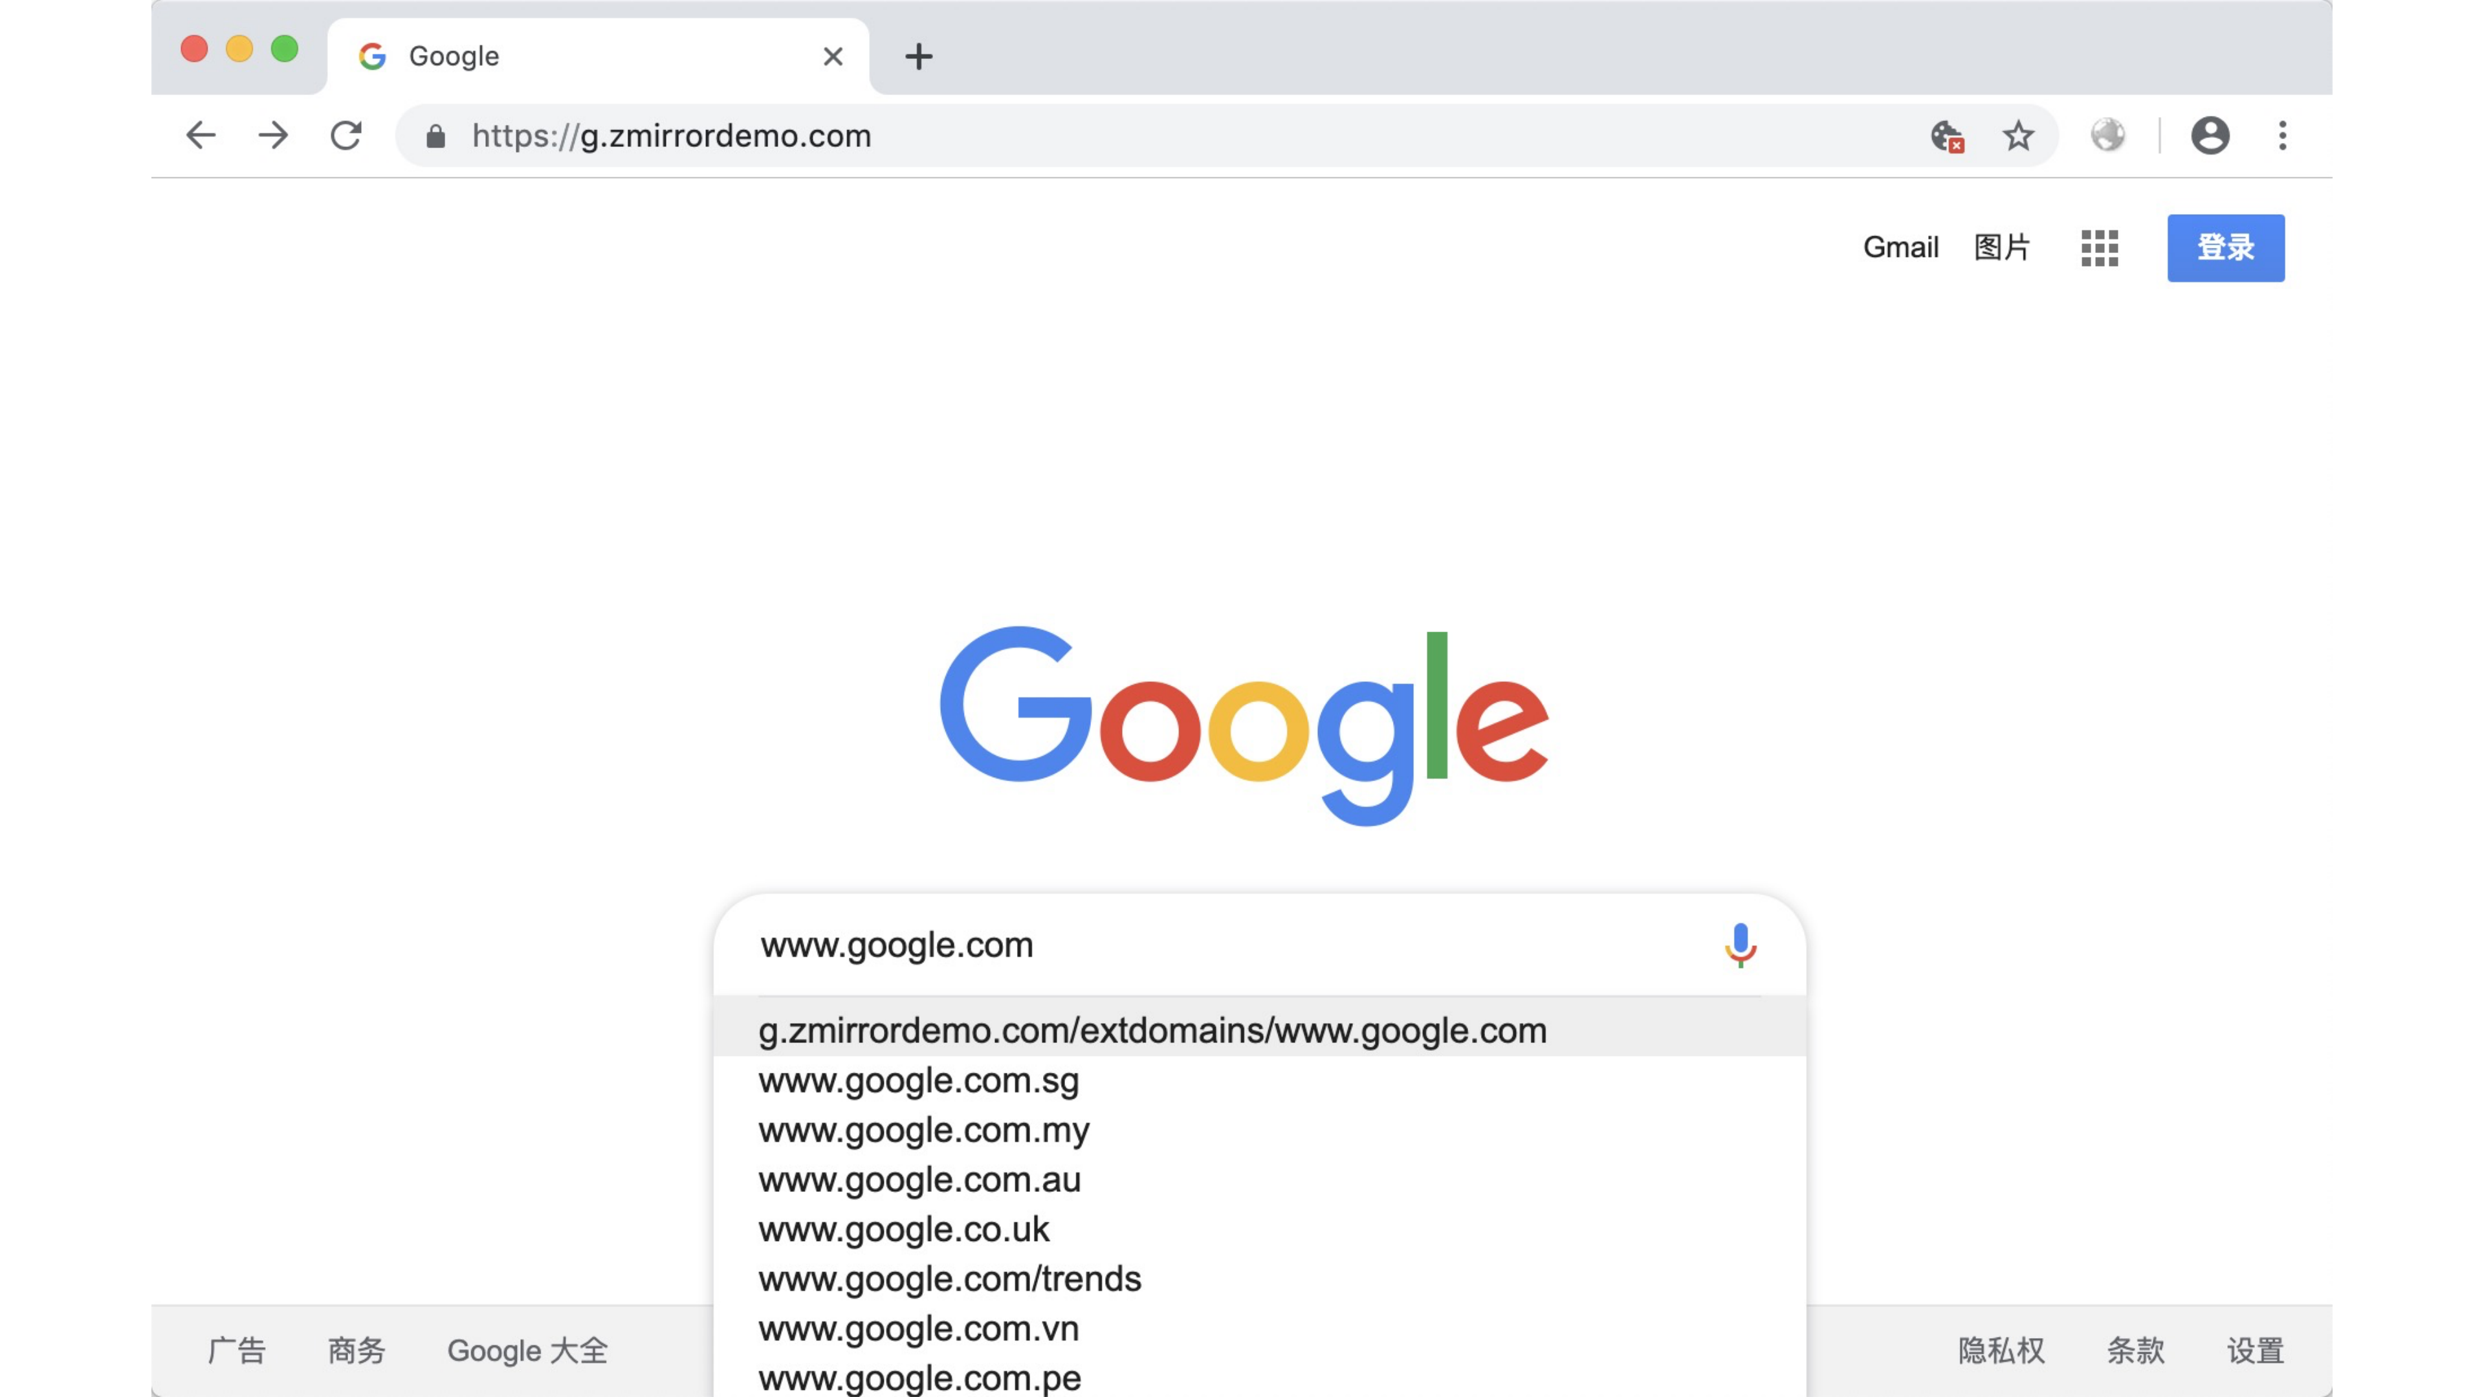Reload the page using the refresh icon

tap(346, 136)
